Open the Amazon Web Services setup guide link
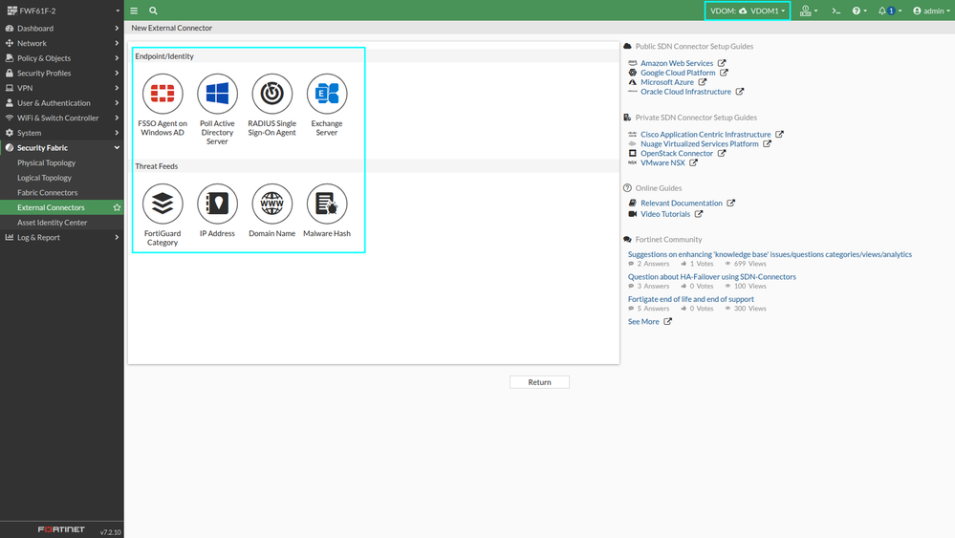Screen dimensions: 955x538 tap(677, 63)
